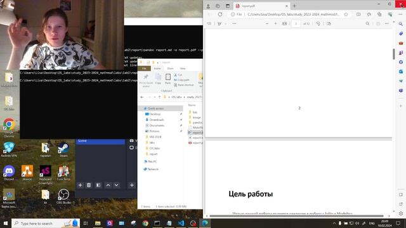The width and height of the screenshot is (406, 228).
Task: Click the PDF horizontal scrollbar
Action: tap(296, 216)
